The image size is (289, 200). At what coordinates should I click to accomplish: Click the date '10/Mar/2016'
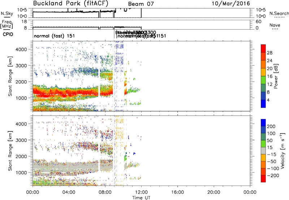[x=231, y=4]
